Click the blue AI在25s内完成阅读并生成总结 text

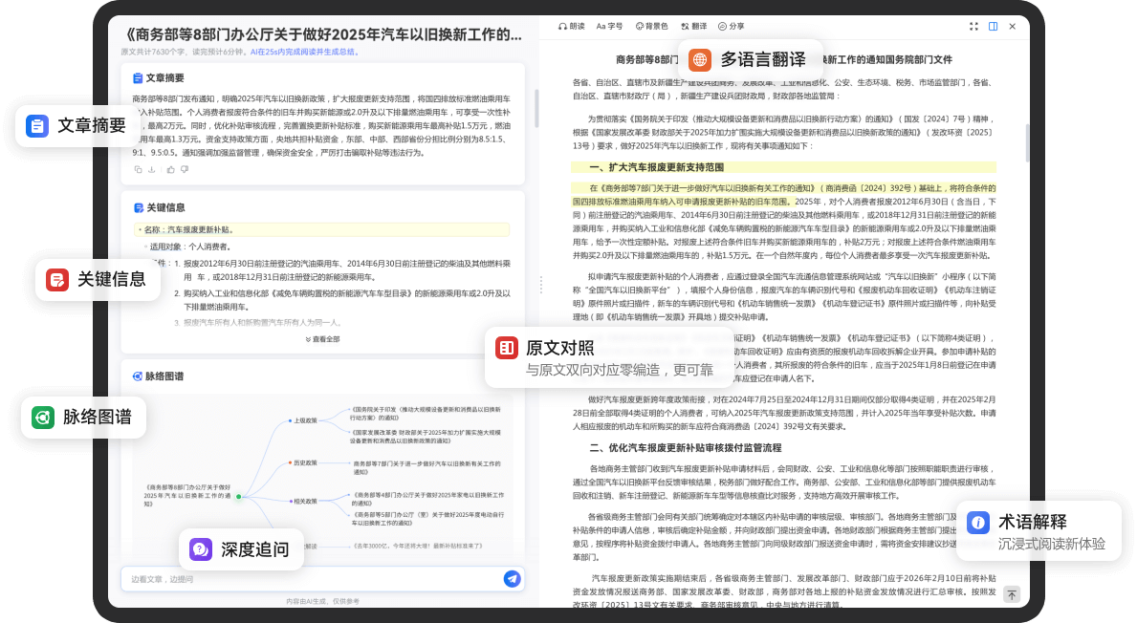pos(304,53)
